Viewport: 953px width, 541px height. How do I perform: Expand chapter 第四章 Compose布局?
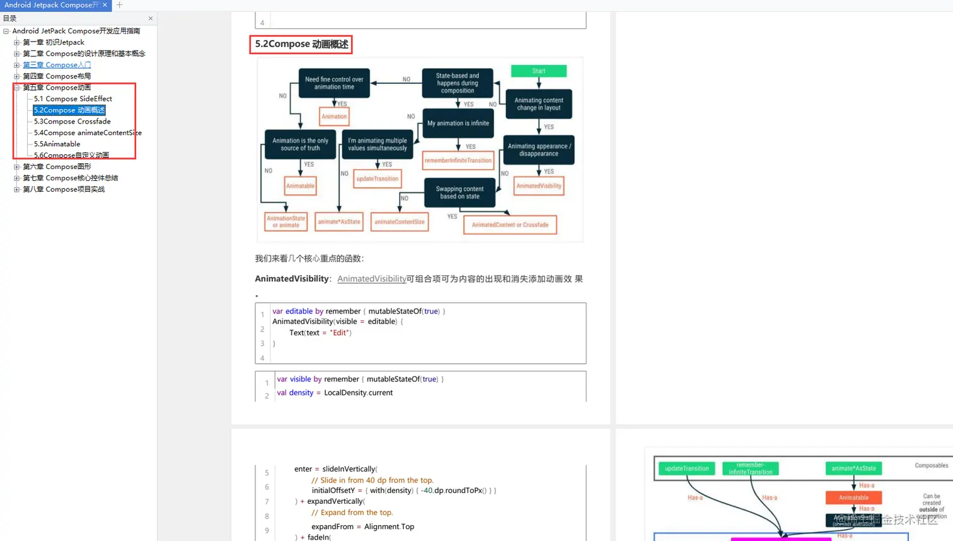[15, 76]
